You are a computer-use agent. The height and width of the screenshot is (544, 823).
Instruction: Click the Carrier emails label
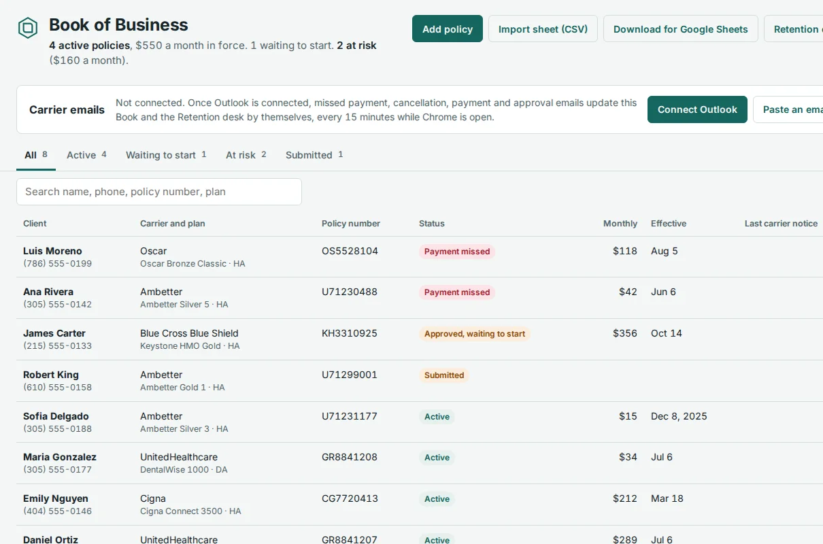tap(67, 109)
